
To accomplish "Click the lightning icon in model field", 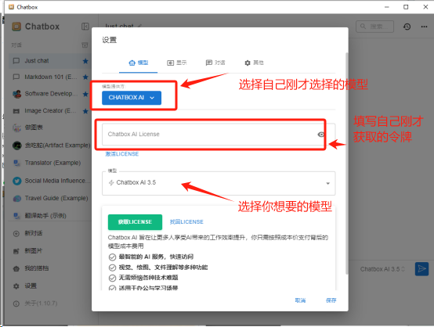I will tap(111, 182).
